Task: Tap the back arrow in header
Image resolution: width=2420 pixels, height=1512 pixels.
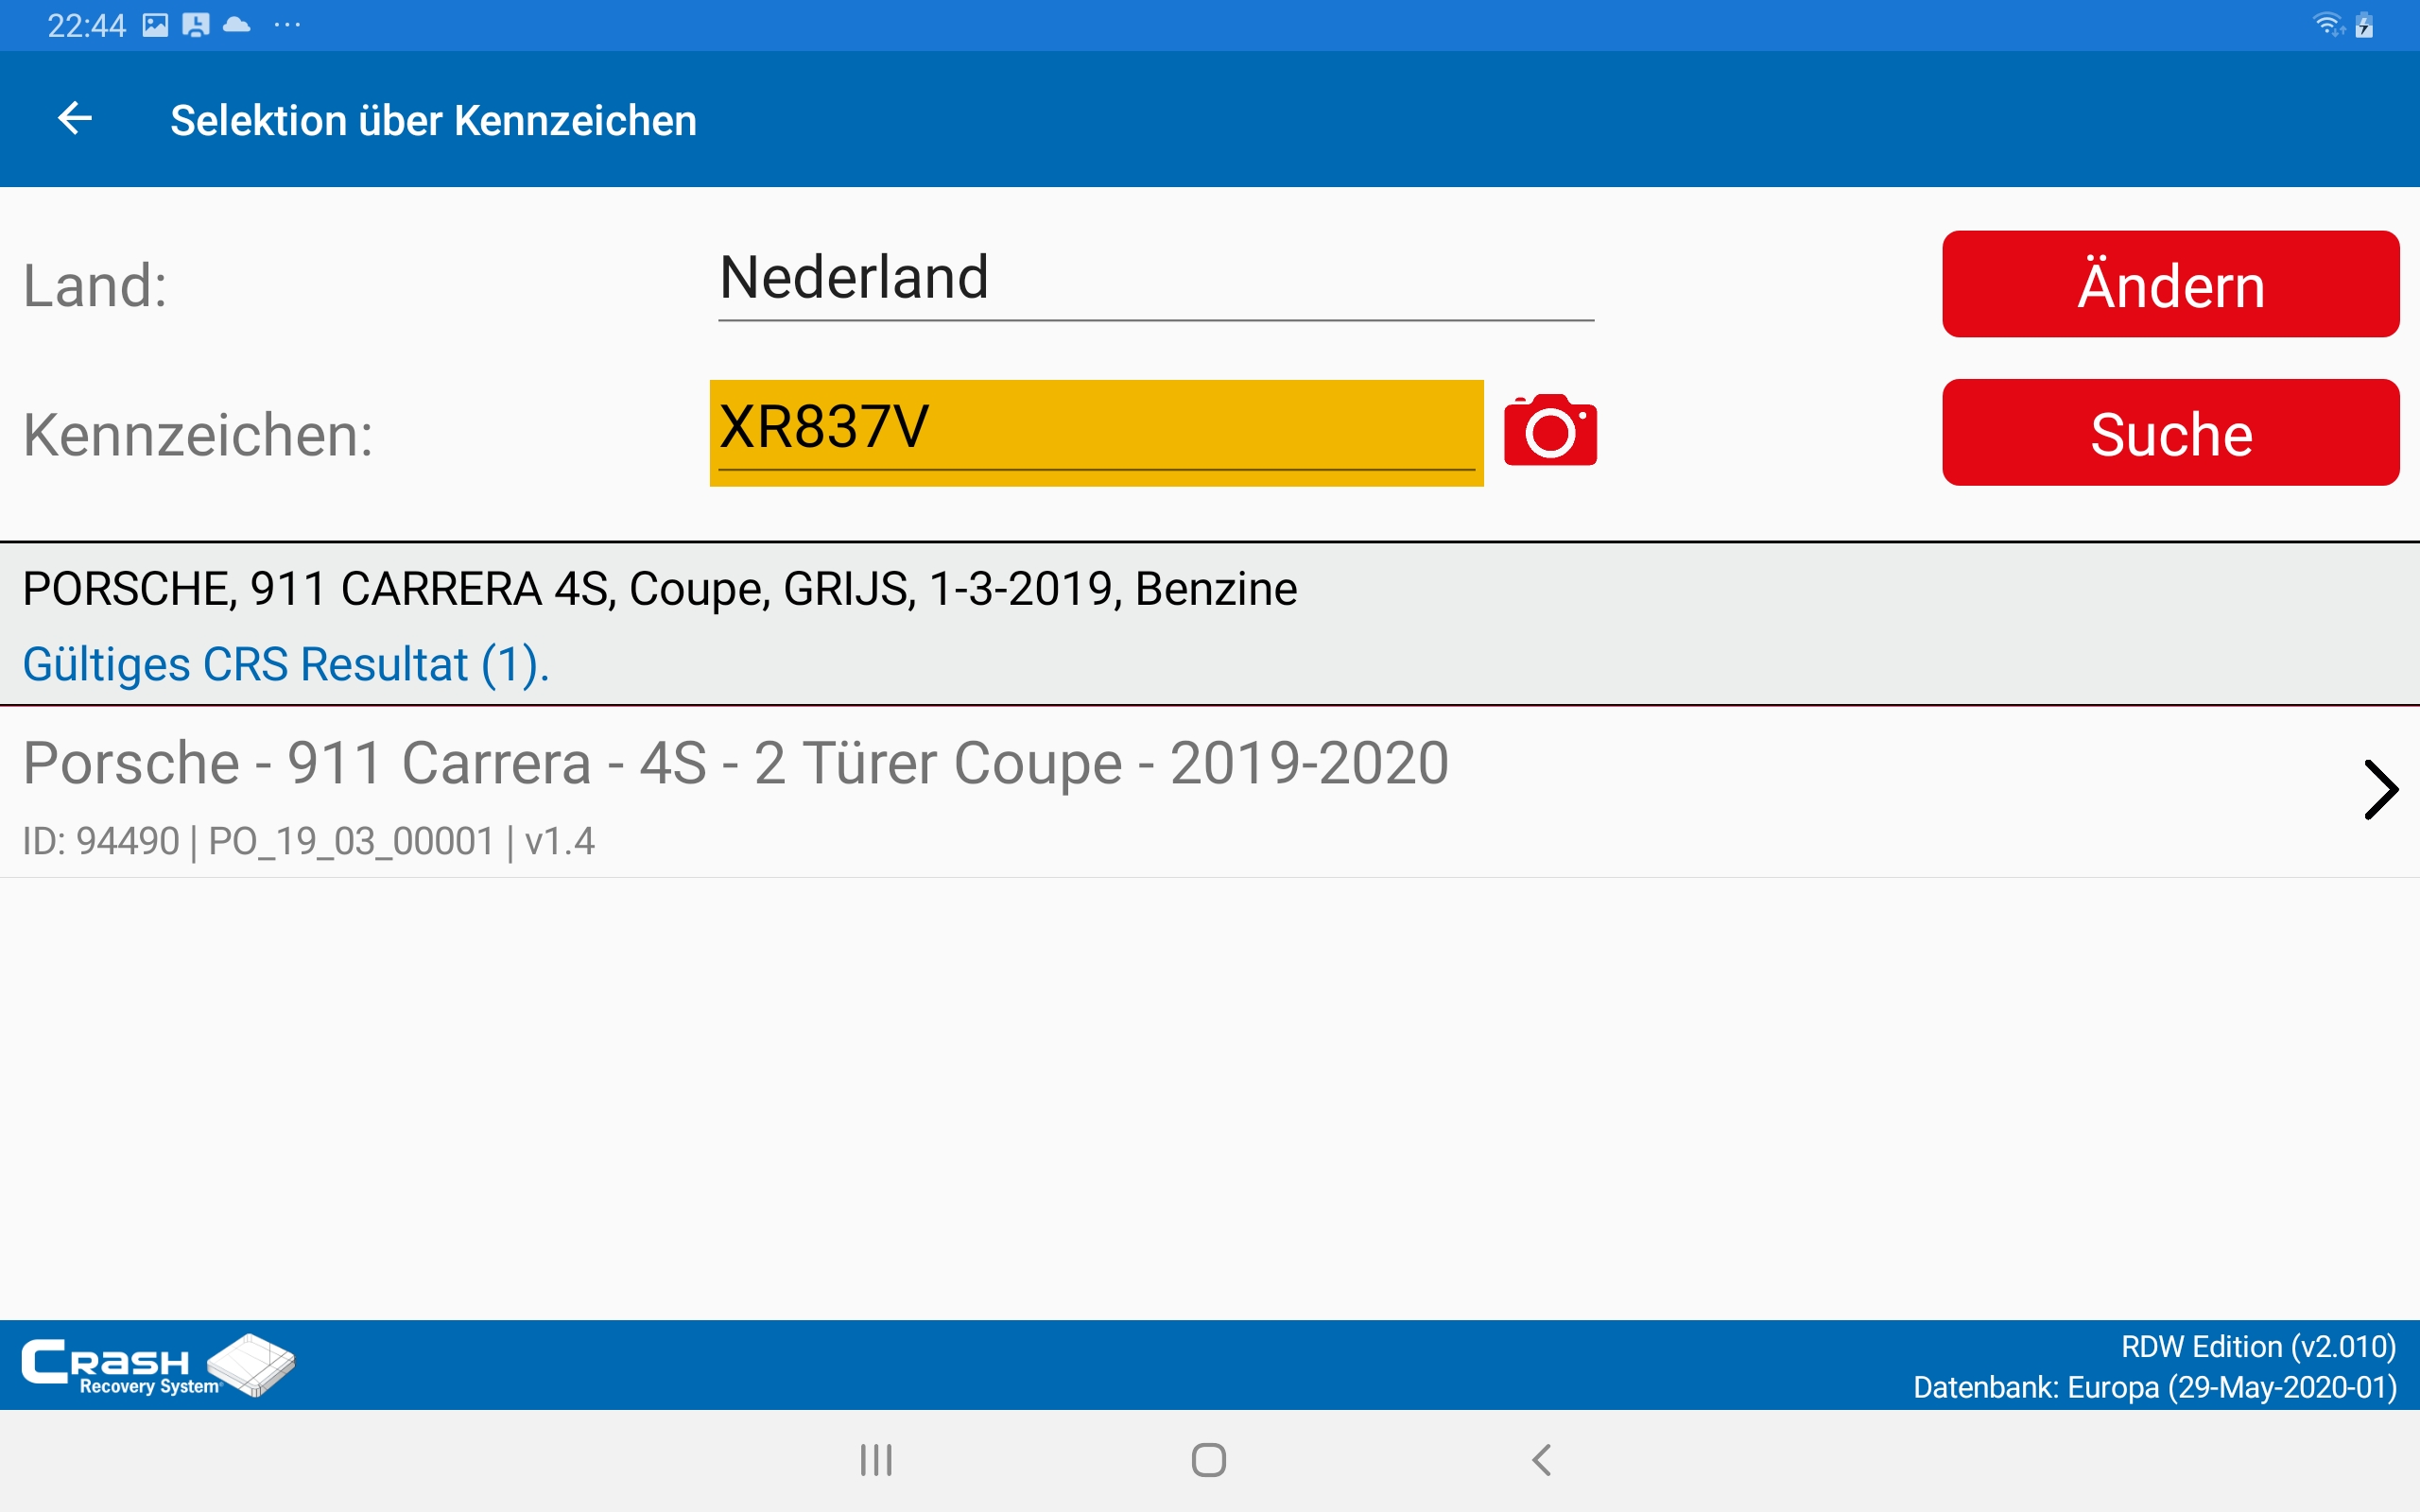Action: 75,119
